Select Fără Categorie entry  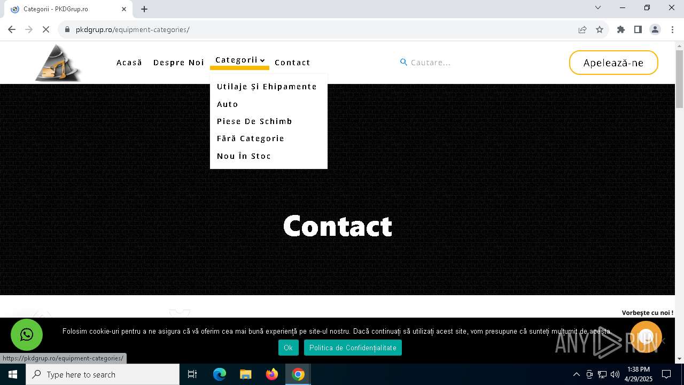click(x=251, y=138)
